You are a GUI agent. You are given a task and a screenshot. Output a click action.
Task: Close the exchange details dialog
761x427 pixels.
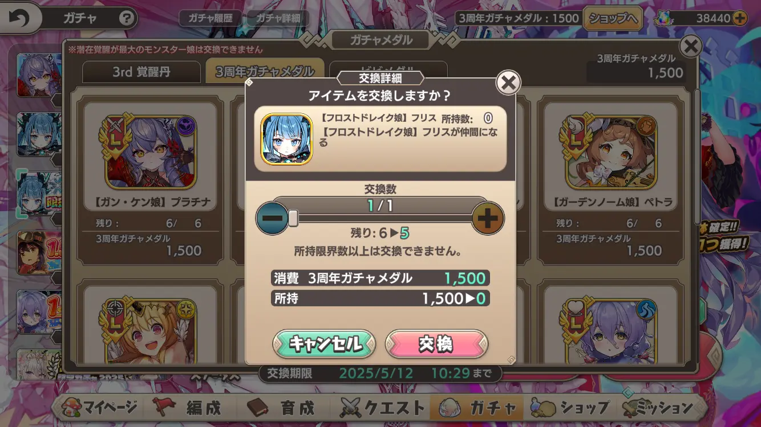point(508,83)
